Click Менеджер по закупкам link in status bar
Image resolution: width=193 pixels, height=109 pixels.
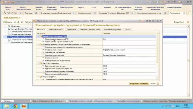point(104,101)
